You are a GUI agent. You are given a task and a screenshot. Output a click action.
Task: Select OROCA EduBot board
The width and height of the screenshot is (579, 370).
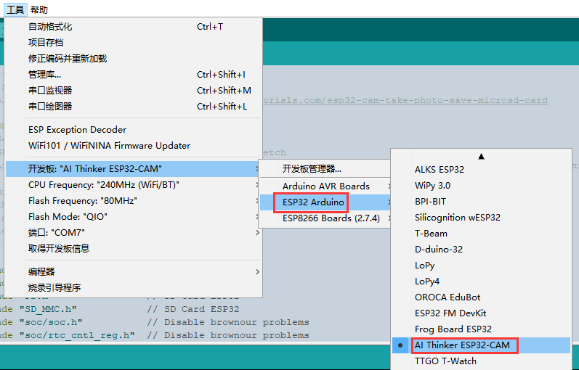pyautogui.click(x=481, y=297)
